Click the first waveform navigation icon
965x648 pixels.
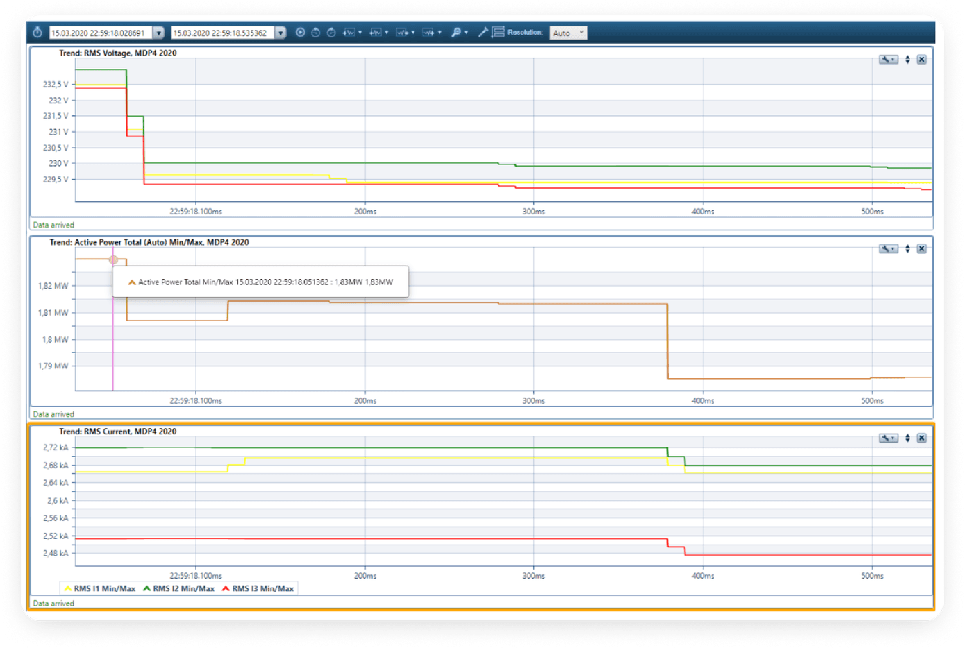pos(349,33)
